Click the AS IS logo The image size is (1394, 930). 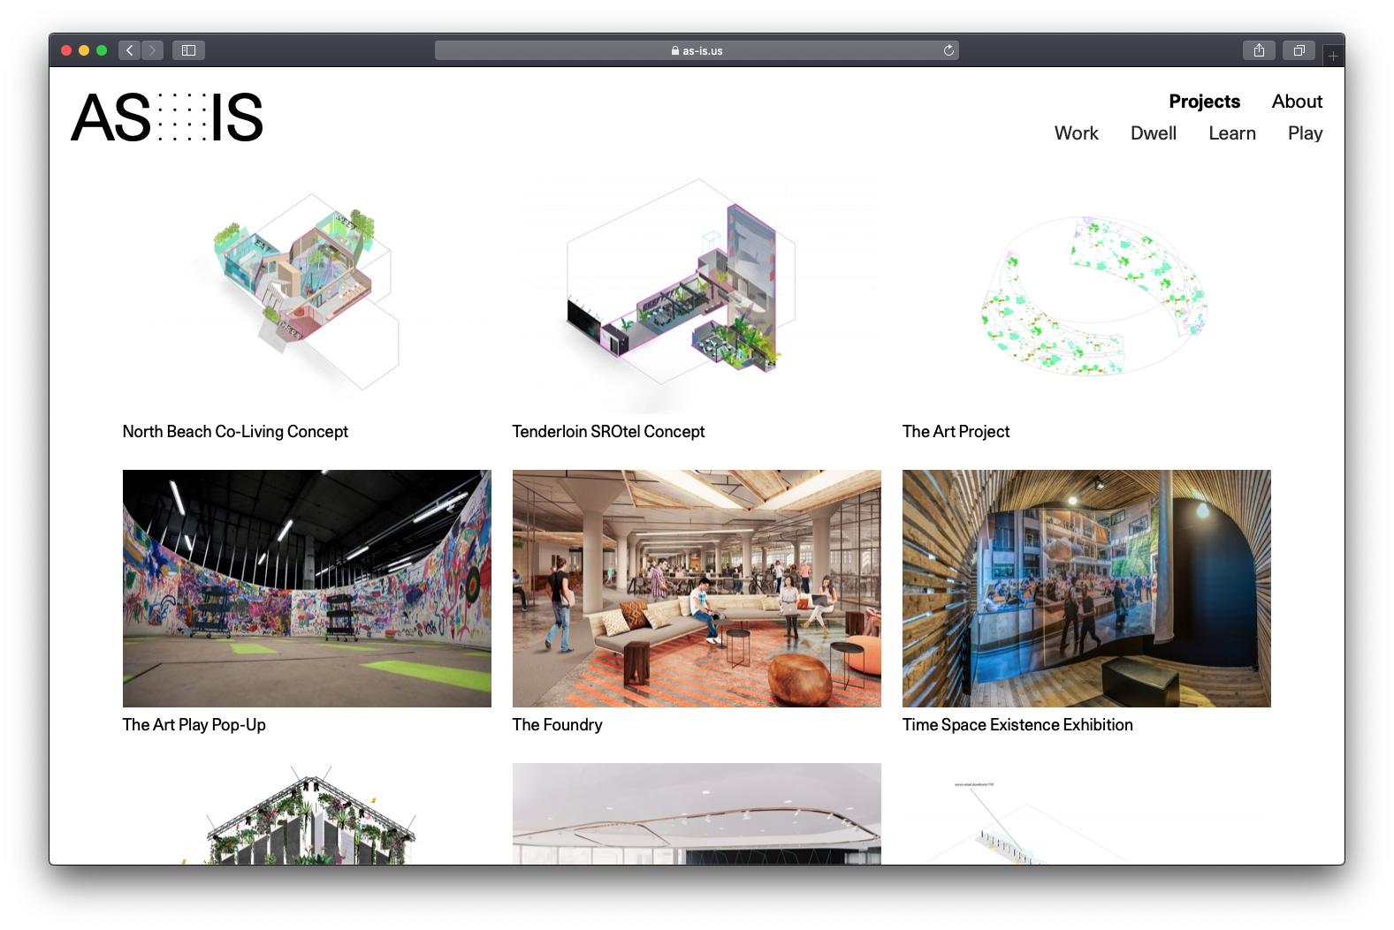pos(167,117)
